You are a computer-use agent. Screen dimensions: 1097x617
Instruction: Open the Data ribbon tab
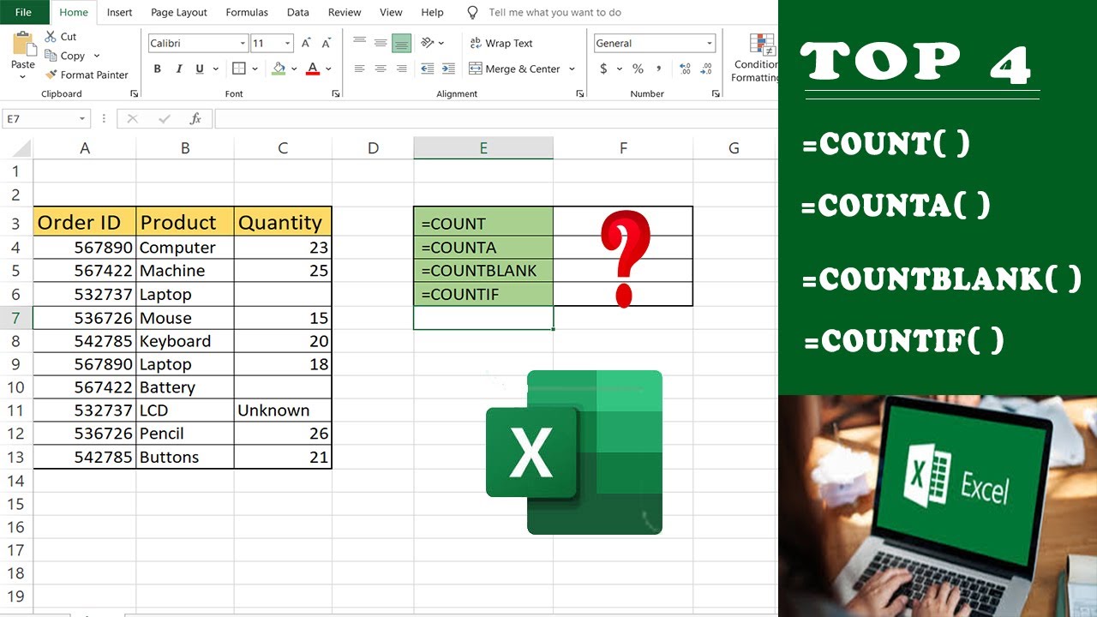298,12
